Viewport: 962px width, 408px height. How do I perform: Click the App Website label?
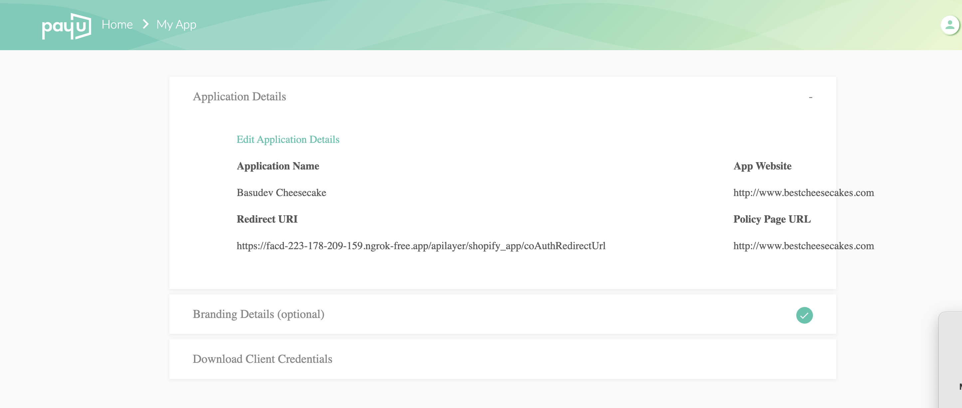click(762, 166)
